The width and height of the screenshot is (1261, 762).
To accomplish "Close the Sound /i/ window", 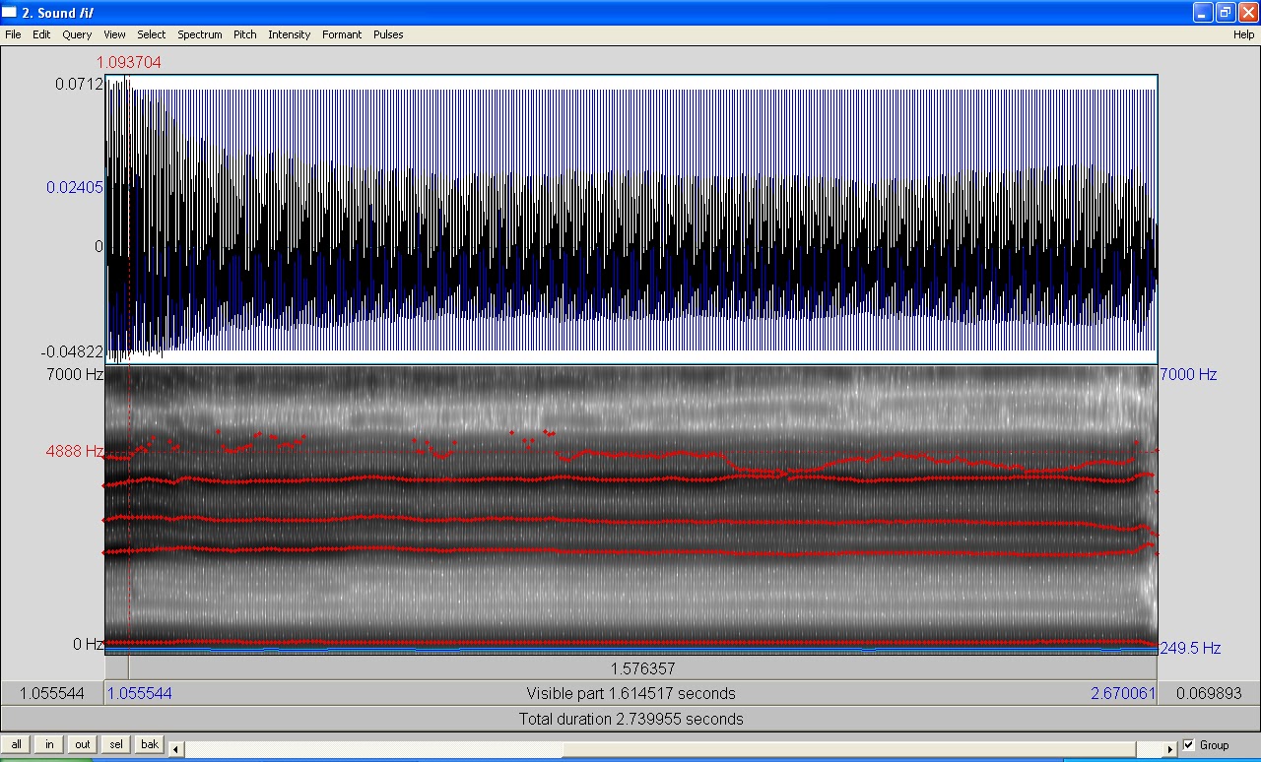I will pos(1248,12).
